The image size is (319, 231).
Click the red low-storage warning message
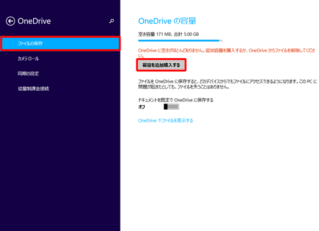(x=226, y=53)
